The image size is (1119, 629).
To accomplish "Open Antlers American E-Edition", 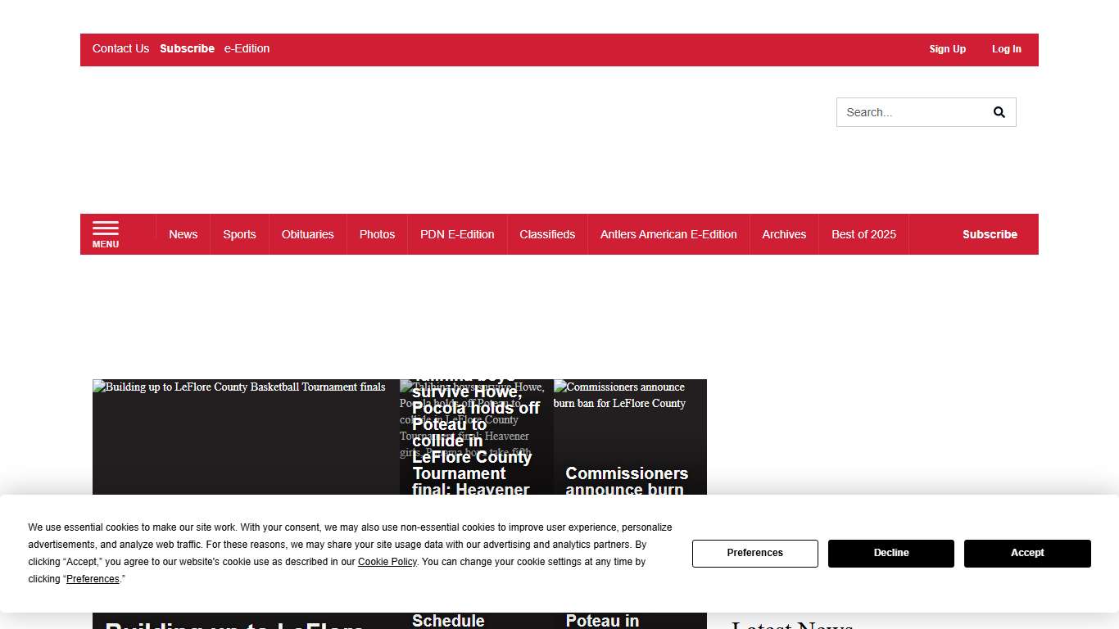I will (x=668, y=234).
